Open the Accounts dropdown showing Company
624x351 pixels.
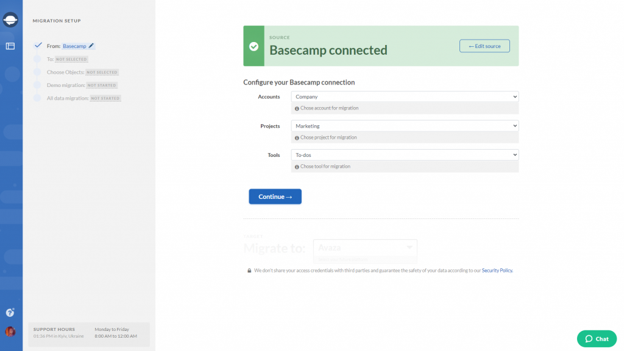tap(405, 97)
